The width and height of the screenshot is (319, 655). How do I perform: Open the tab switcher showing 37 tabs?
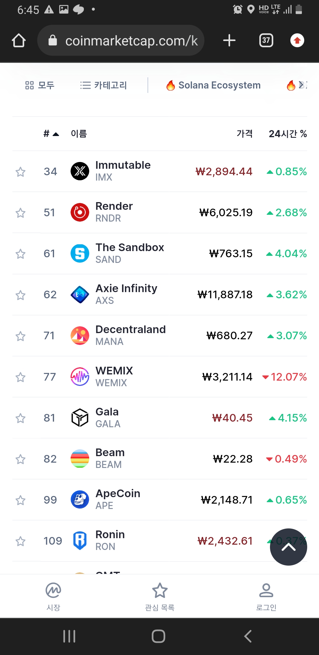click(x=266, y=40)
